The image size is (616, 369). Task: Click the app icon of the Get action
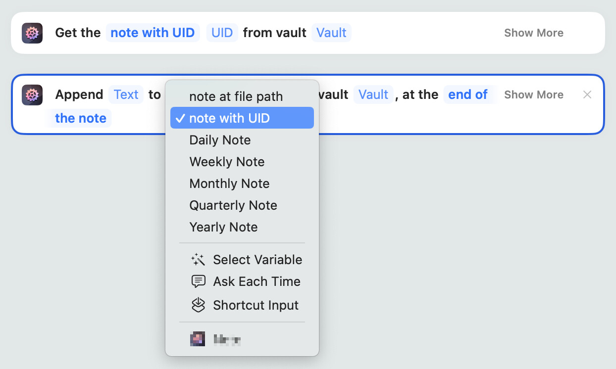(x=32, y=33)
